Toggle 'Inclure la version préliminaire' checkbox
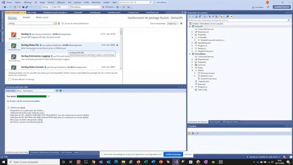The height and width of the screenshot is (165, 293). [x=63, y=23]
